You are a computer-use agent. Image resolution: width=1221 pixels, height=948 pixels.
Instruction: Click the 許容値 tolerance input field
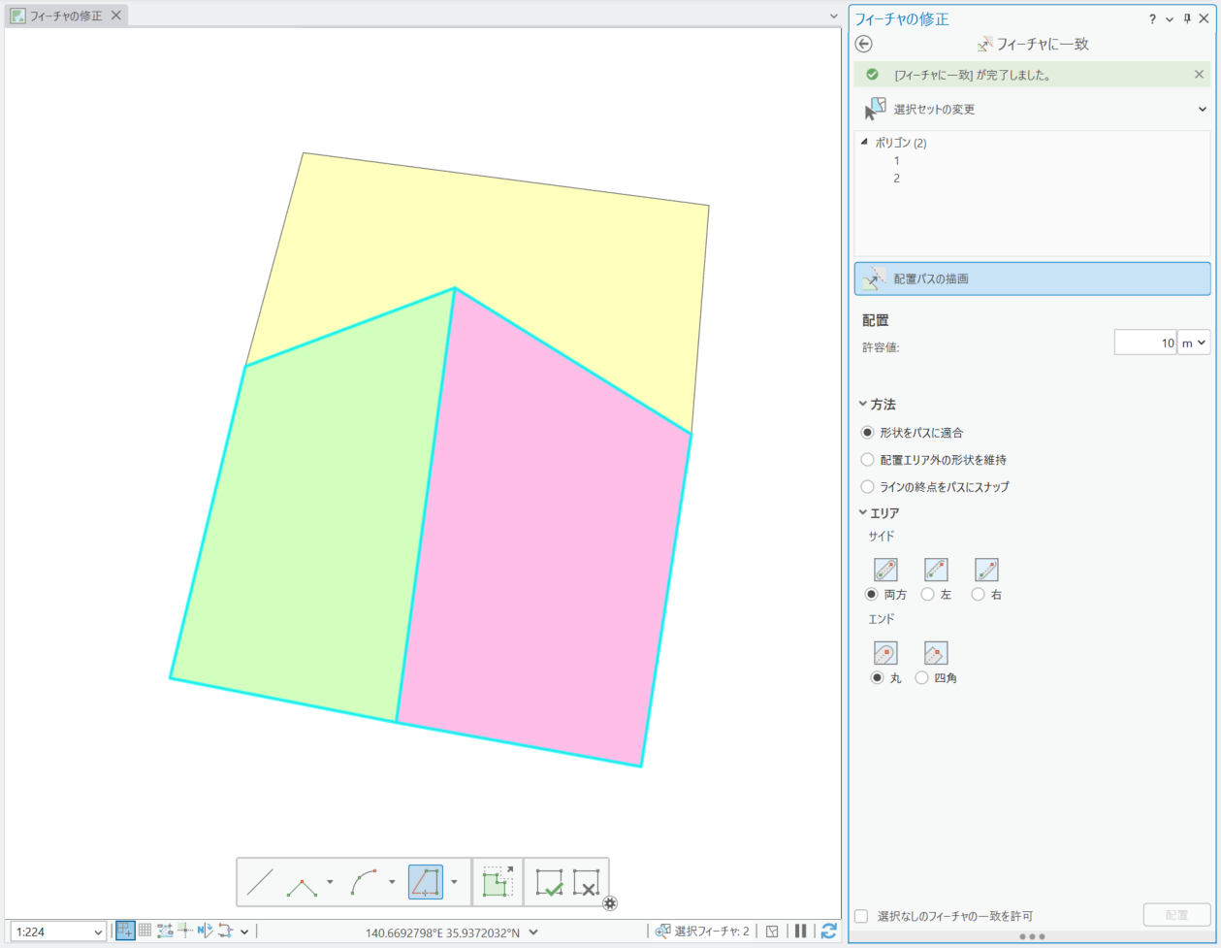[1144, 343]
